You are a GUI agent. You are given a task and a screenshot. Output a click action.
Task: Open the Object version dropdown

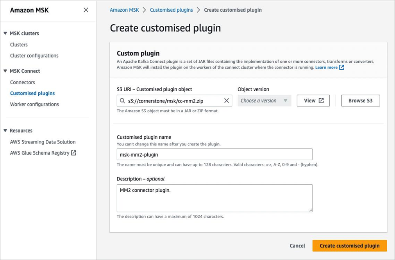pos(264,101)
